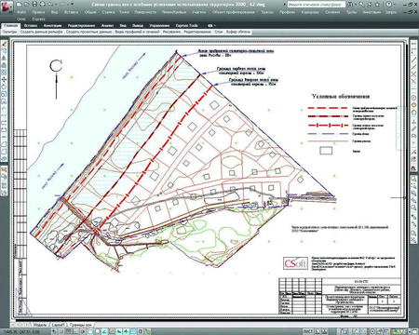Click the keyword search input field
This screenshot has width=419, height=335.
316,5
